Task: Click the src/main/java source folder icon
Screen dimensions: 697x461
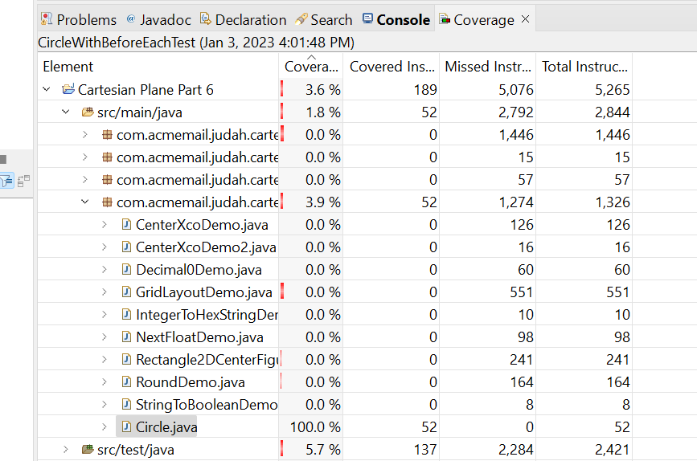Action: click(x=87, y=112)
